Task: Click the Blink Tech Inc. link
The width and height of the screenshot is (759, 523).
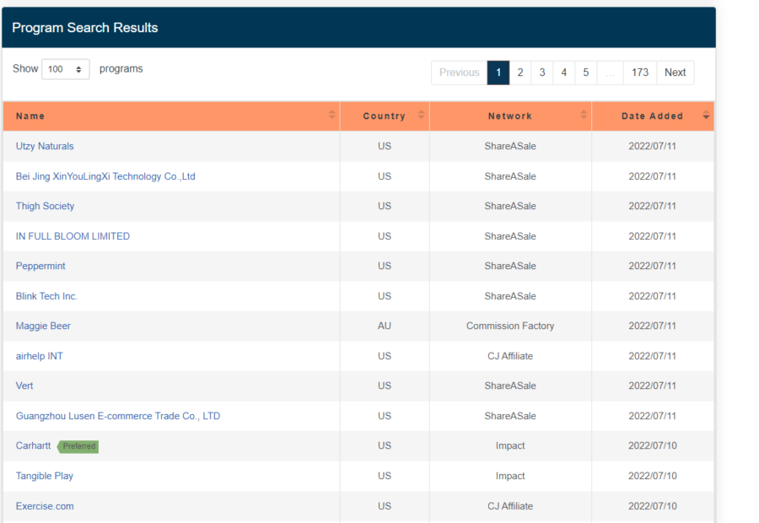Action: pos(46,296)
